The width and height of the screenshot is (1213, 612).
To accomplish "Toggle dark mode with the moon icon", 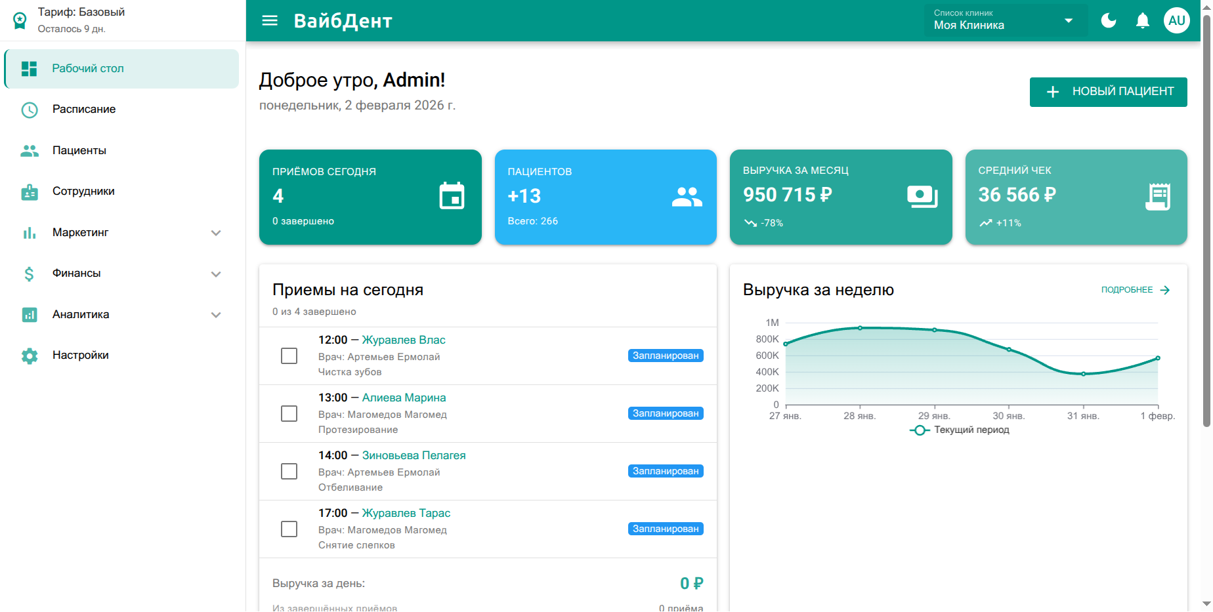I will point(1108,20).
